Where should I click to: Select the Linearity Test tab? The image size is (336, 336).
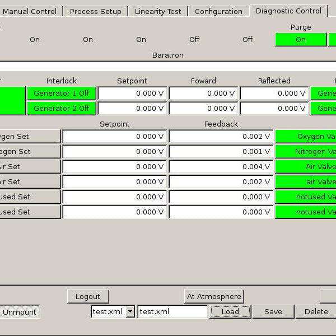point(158,11)
